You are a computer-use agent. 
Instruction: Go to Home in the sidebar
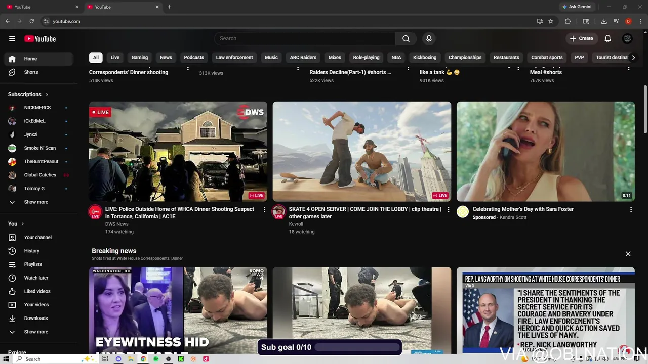coord(39,59)
